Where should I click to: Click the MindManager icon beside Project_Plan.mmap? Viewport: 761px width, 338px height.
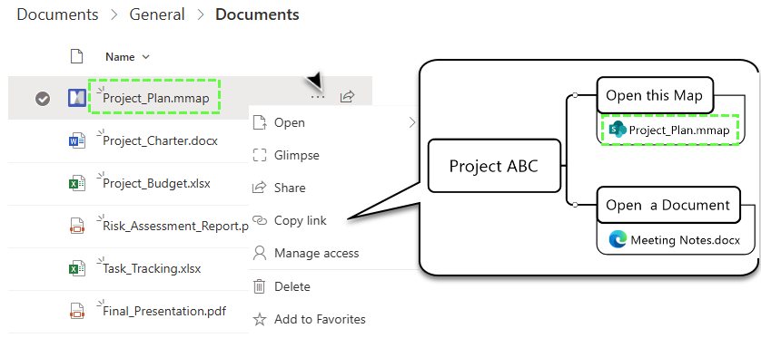pyautogui.click(x=77, y=98)
